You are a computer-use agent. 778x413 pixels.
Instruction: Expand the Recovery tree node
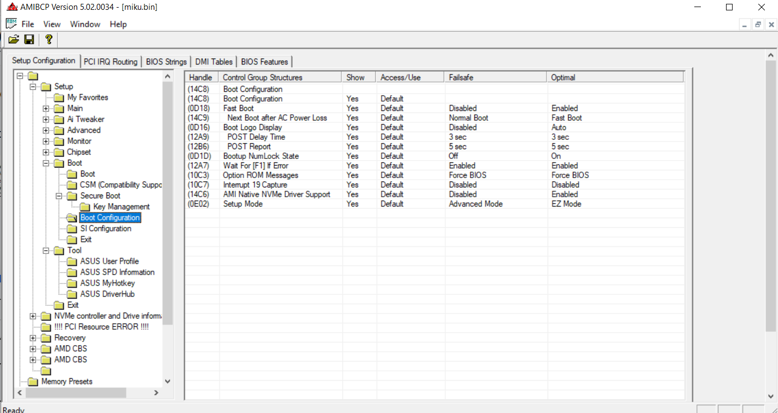[33, 338]
